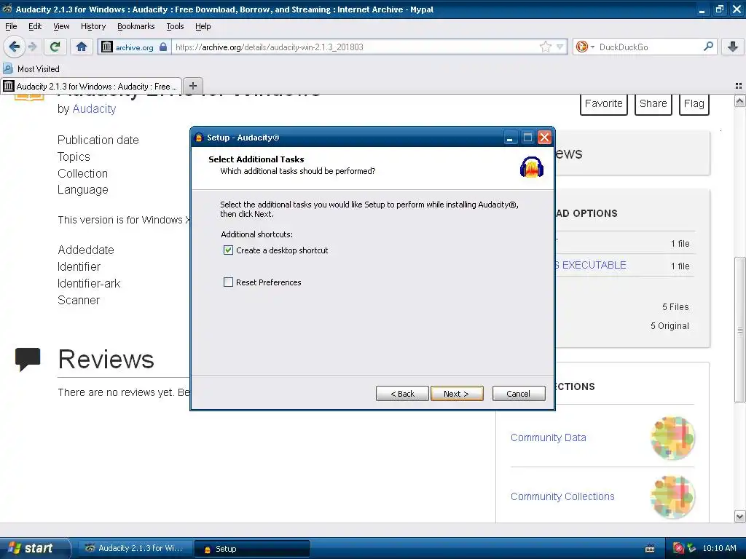The image size is (746, 559).
Task: Click the keyboard tray icon
Action: coord(650,549)
